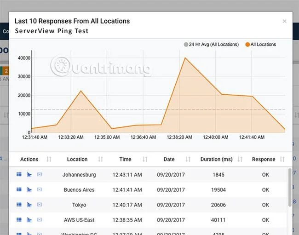Click the chart peak near 12:33:20 AM

click(x=81, y=91)
